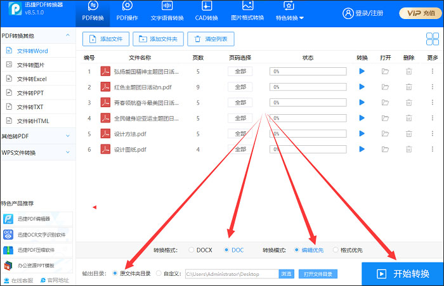Open 迅捷PDF编辑器 product recommendation
Screen dimensions: 444x286
[x=37, y=219]
